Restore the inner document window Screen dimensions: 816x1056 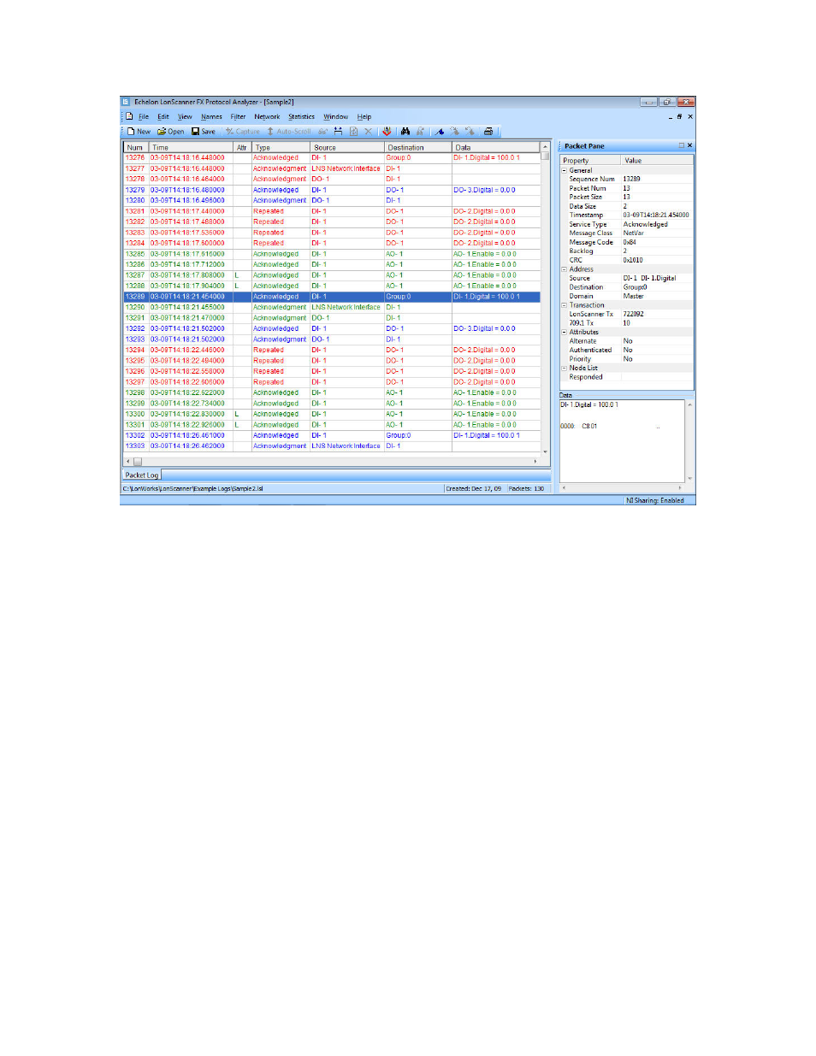click(680, 116)
